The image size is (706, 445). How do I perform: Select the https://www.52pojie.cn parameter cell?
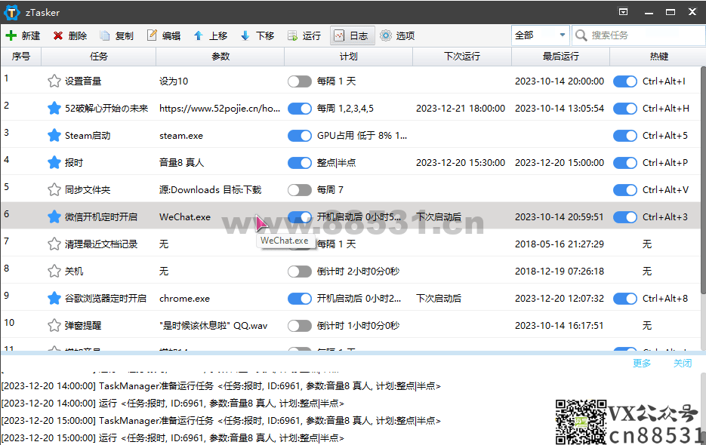click(x=220, y=109)
